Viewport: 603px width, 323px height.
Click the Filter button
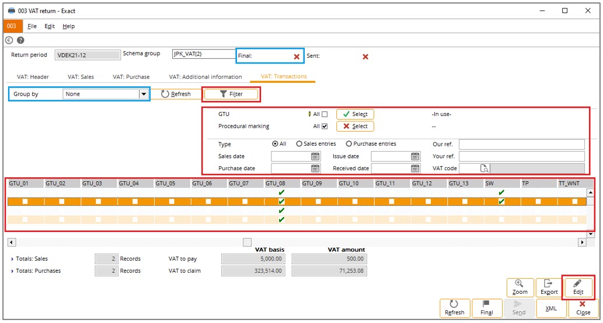231,94
